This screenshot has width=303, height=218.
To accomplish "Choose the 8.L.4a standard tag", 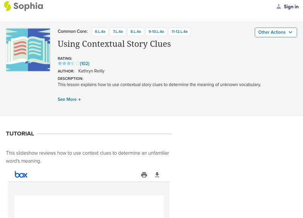I will [x=136, y=32].
